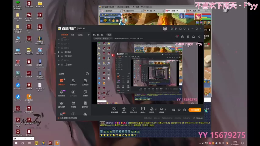Select second tab in the game window
260x146 pixels.
[133, 11]
